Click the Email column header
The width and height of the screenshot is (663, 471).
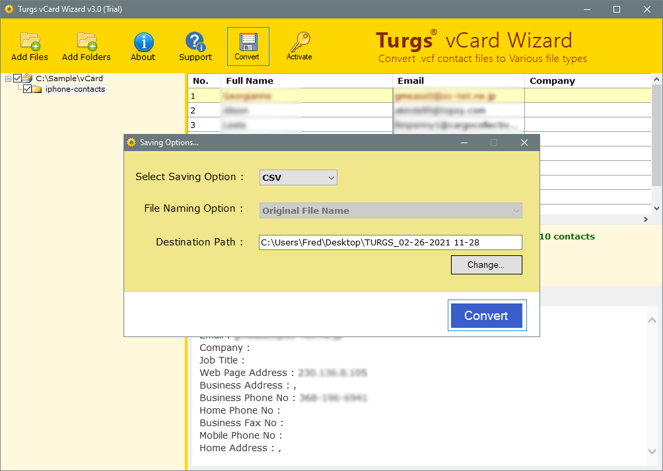point(458,80)
